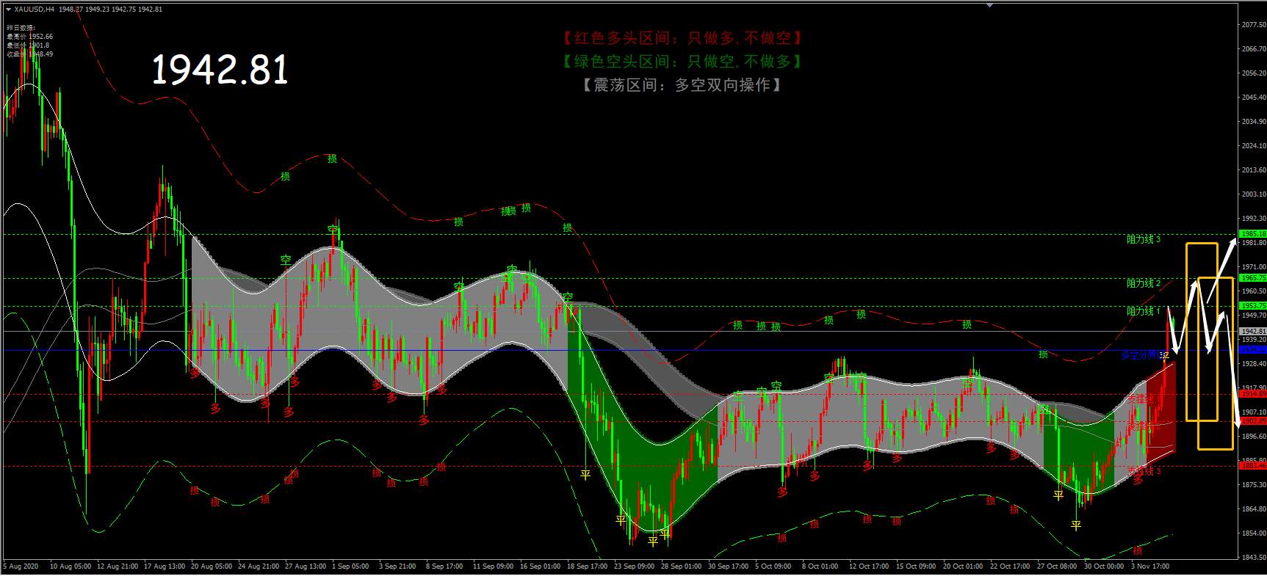Click the 27 Aug 13:00 date label
The height and width of the screenshot is (576, 1267).
tap(306, 566)
